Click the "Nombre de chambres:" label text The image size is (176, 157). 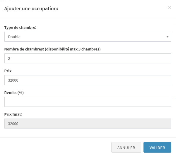point(23,49)
